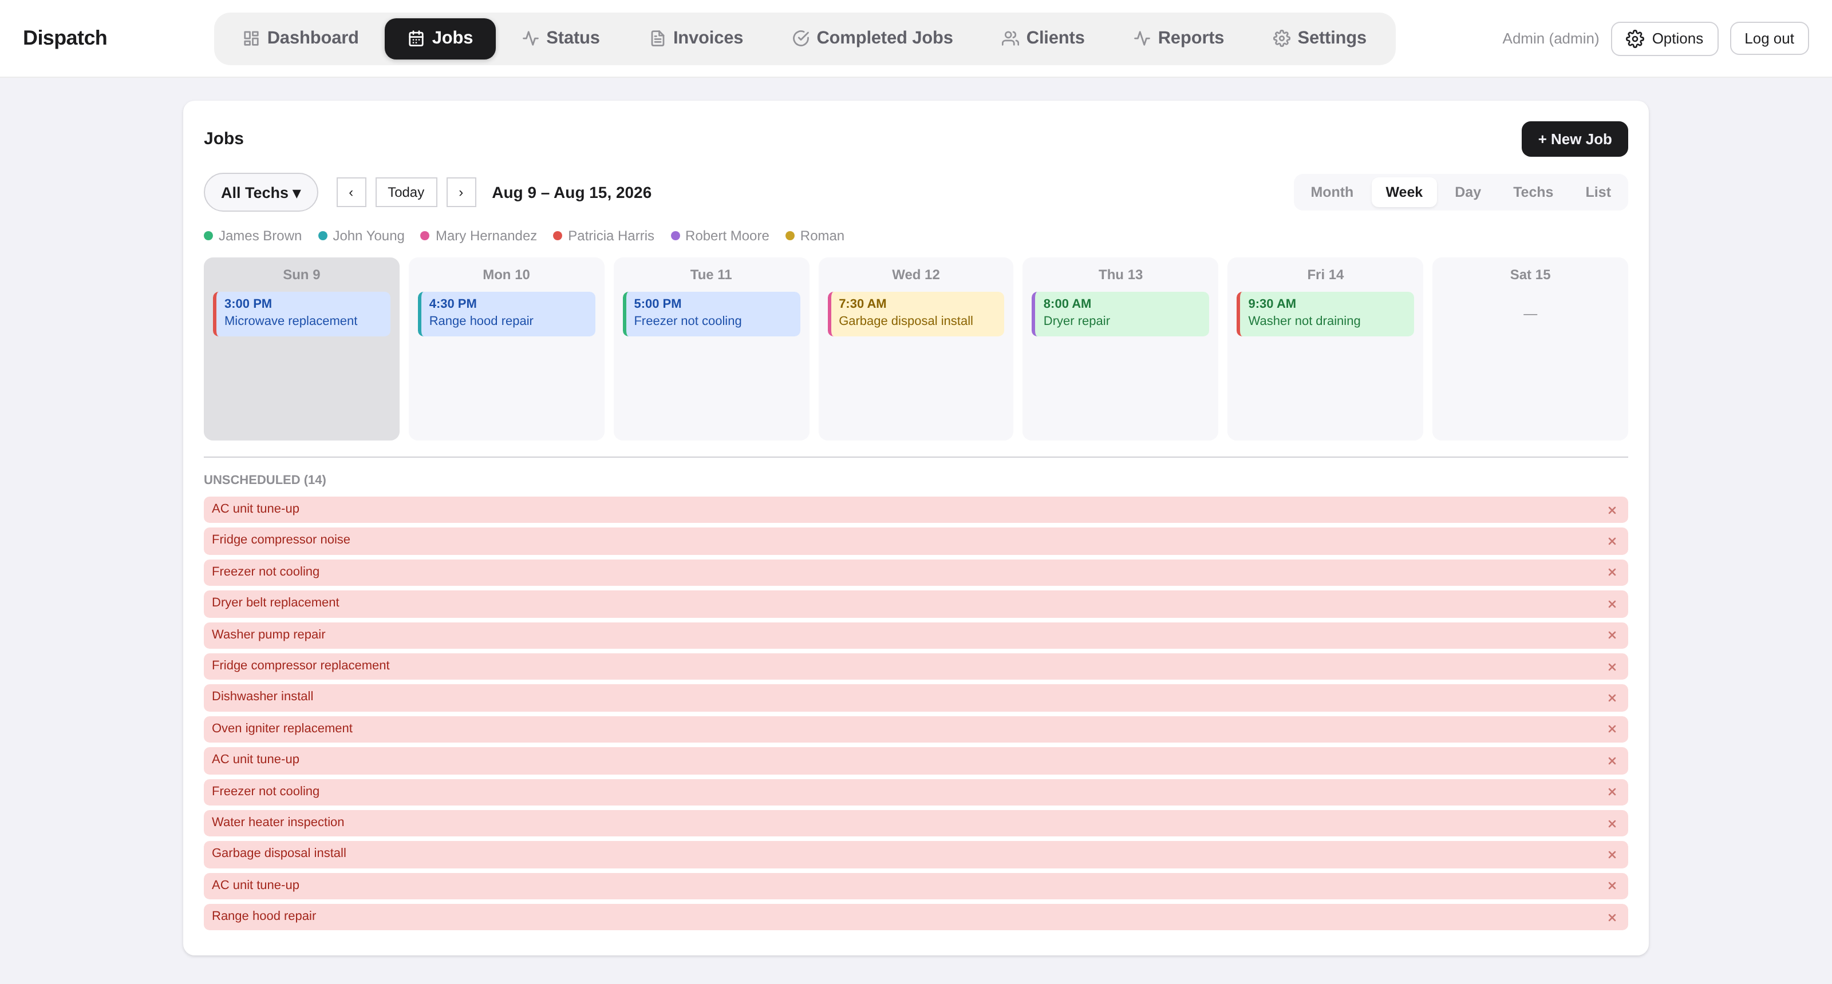Click the Invoices document icon
Viewport: 1832px width, 984px height.
(657, 38)
